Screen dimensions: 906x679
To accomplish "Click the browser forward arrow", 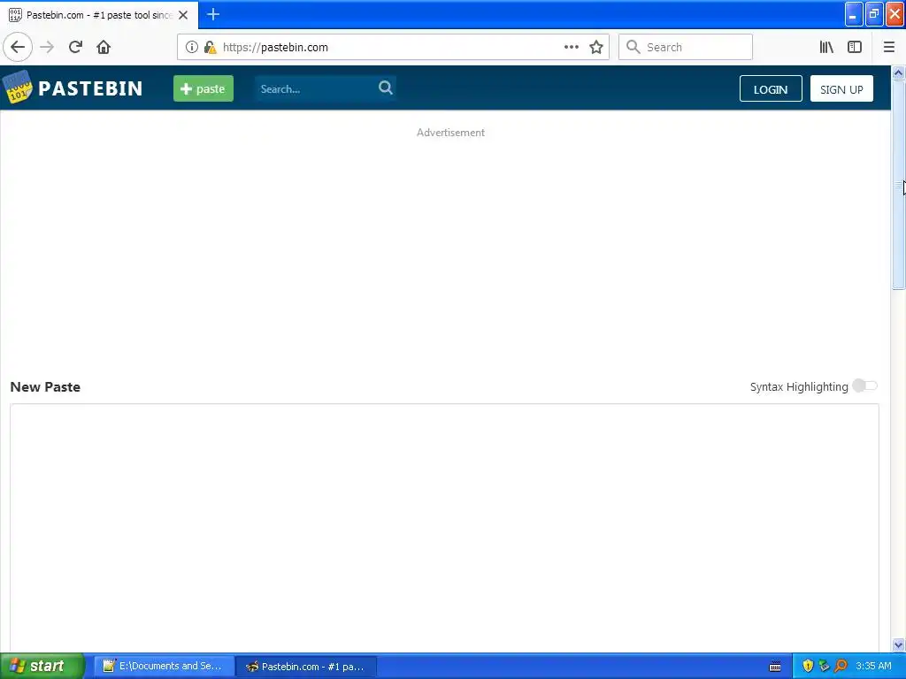I will 47,47.
